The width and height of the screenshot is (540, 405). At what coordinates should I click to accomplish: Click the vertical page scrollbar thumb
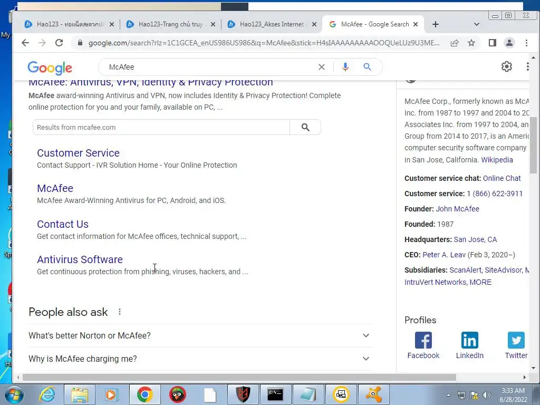pyautogui.click(x=533, y=146)
